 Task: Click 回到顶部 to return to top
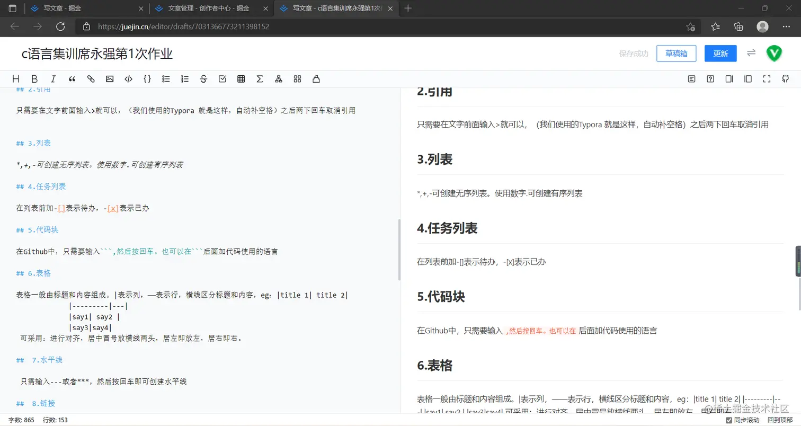click(780, 420)
